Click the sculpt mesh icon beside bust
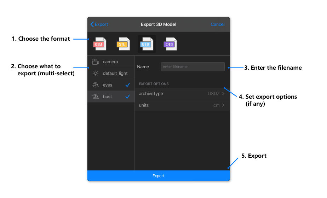This screenshot has width=327, height=198. click(96, 97)
